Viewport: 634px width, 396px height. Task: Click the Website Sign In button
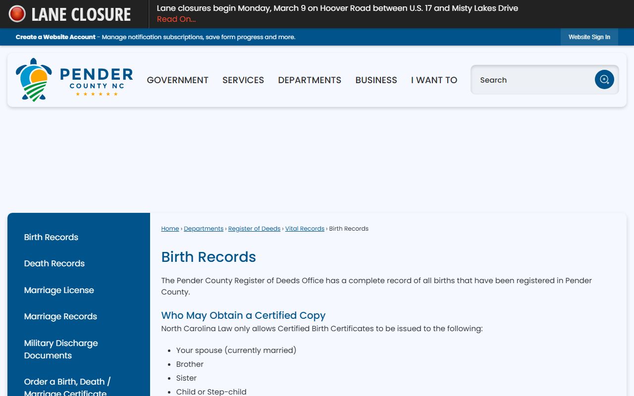pyautogui.click(x=589, y=37)
